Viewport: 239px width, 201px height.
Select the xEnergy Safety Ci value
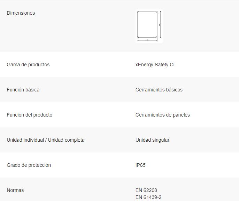[155, 65]
